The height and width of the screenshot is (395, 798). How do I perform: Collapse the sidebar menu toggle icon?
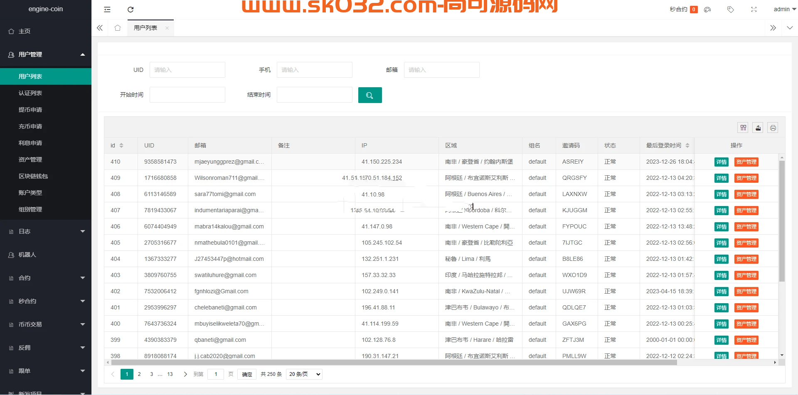107,10
